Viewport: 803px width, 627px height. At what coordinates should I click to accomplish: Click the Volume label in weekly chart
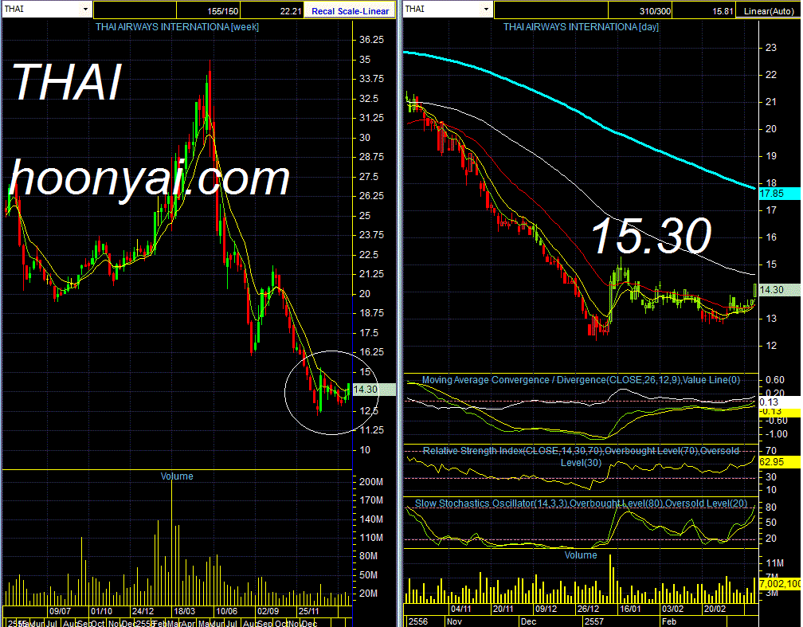[x=177, y=476]
